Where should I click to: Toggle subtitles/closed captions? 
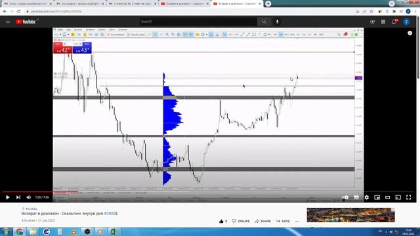pyautogui.click(x=356, y=197)
